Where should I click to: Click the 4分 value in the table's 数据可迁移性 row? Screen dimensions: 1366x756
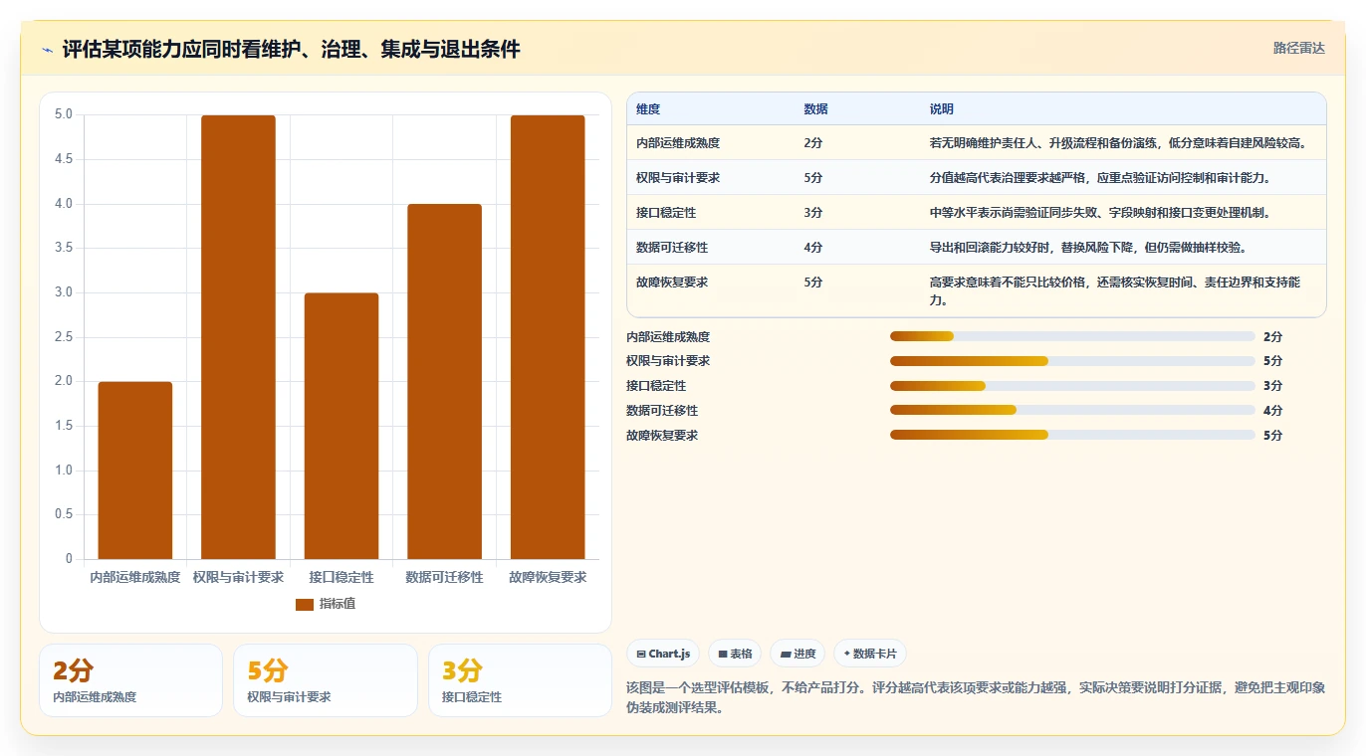click(x=813, y=248)
